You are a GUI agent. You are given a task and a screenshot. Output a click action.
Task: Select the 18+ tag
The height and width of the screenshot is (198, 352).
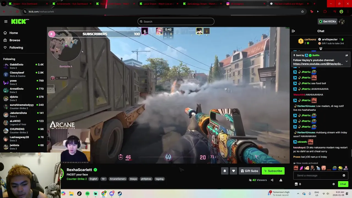click(103, 179)
